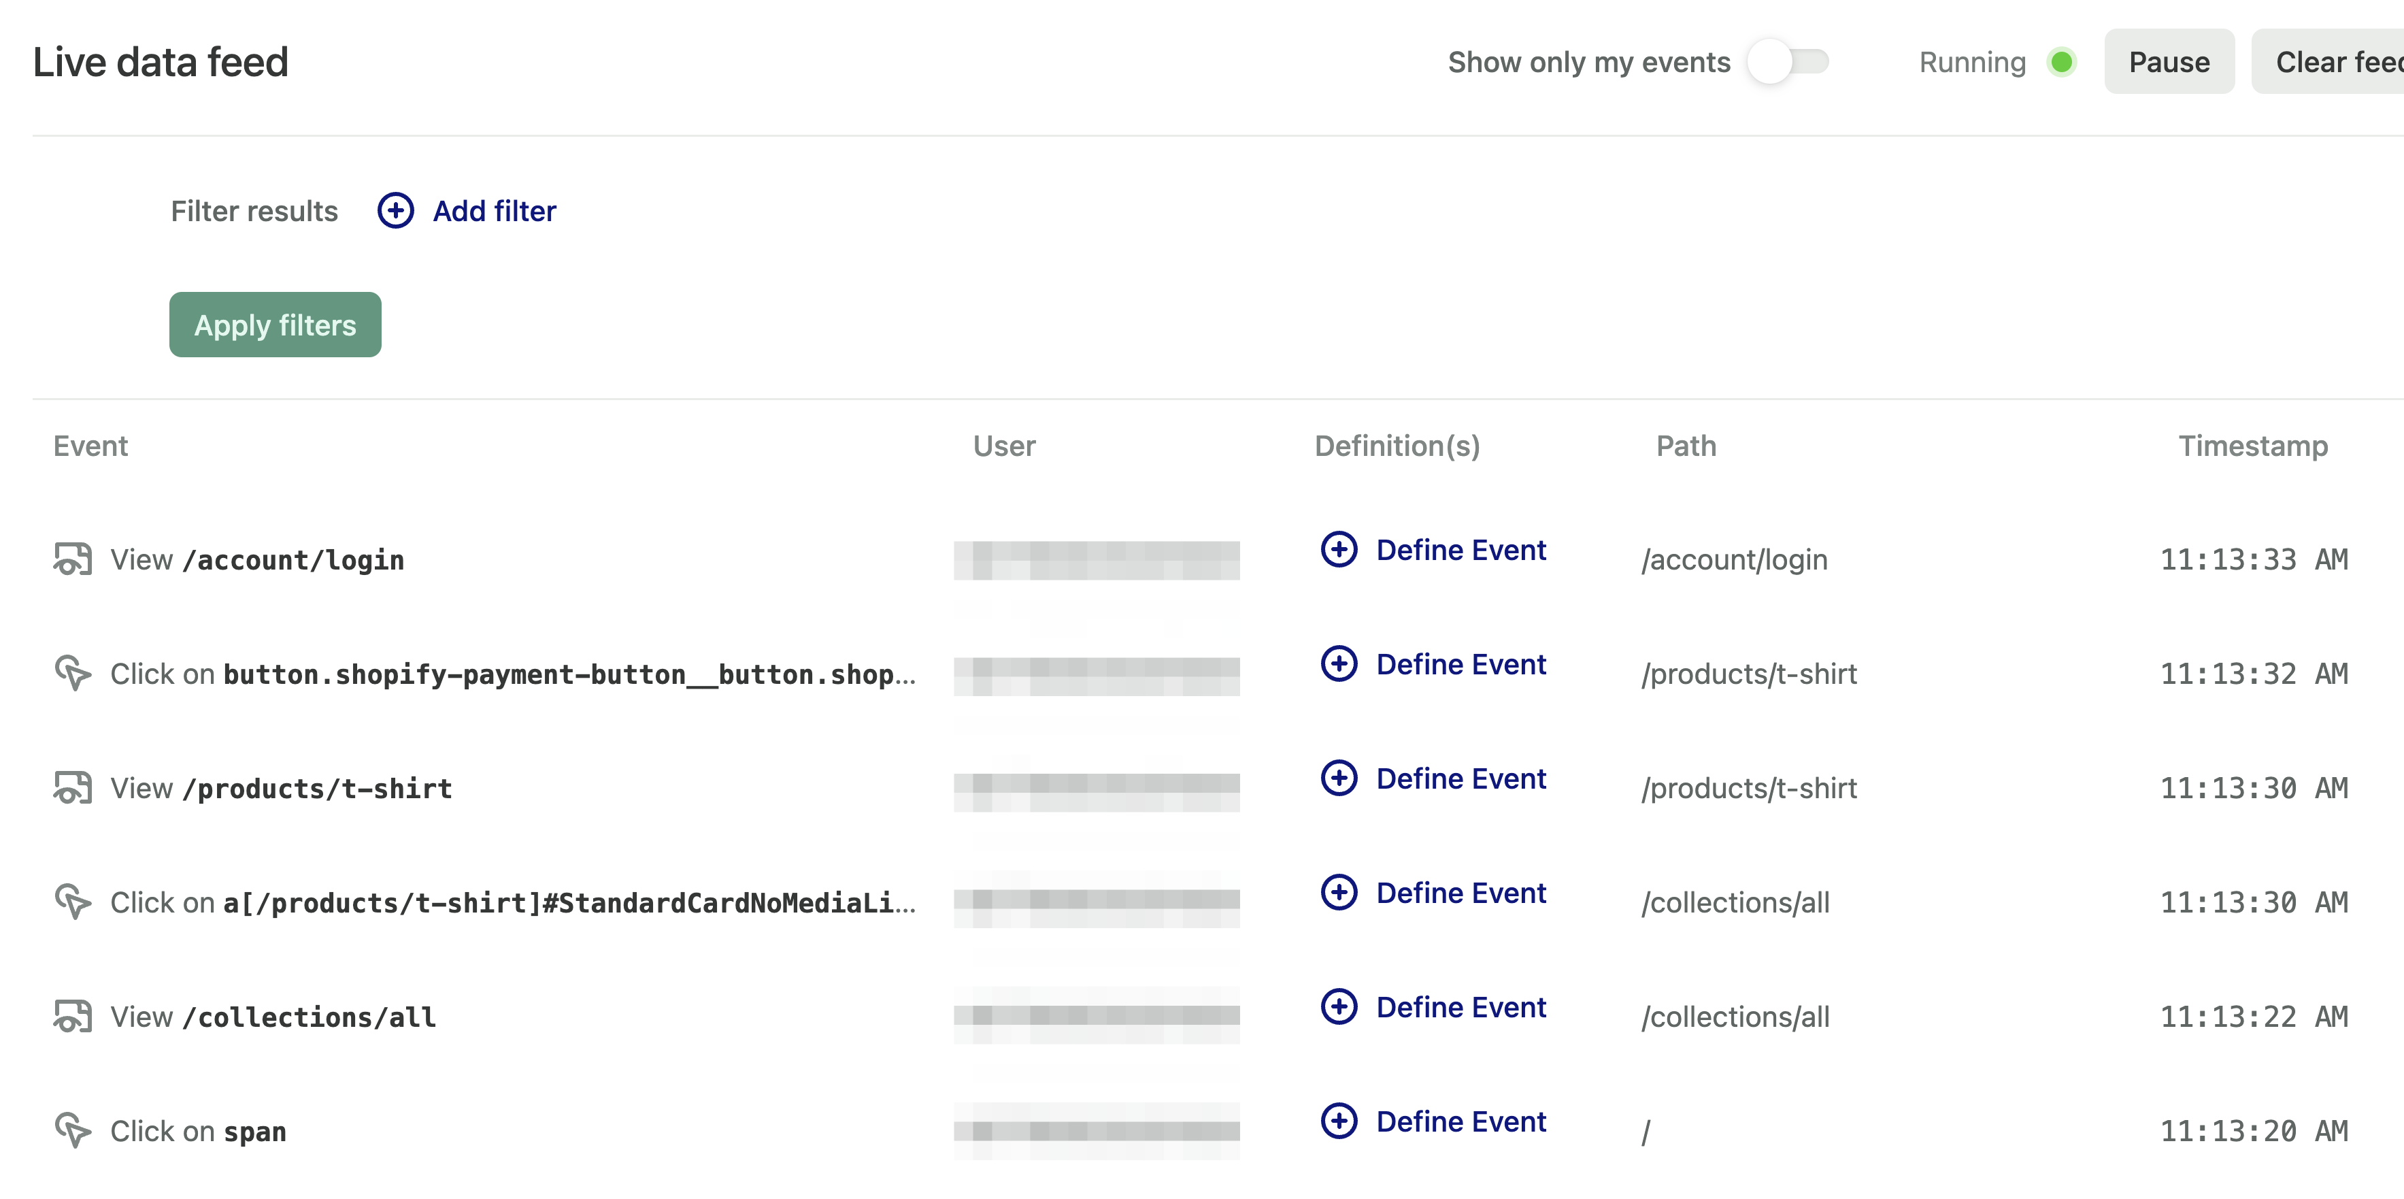Click the Timestamp column header
This screenshot has height=1199, width=2404.
coord(2252,446)
